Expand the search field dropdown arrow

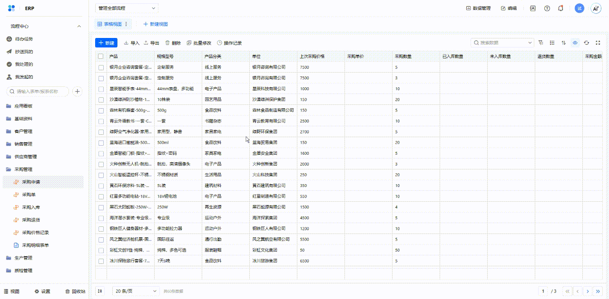(x=530, y=43)
